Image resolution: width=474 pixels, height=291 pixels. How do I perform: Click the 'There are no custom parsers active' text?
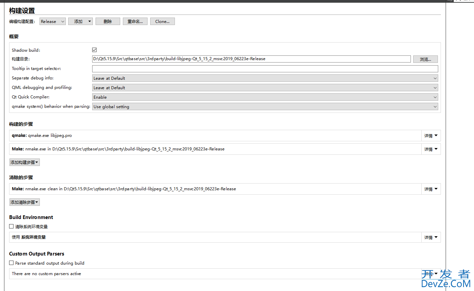[x=46, y=274]
